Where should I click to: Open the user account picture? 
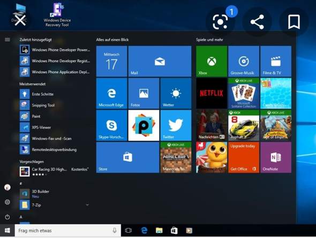point(7,187)
